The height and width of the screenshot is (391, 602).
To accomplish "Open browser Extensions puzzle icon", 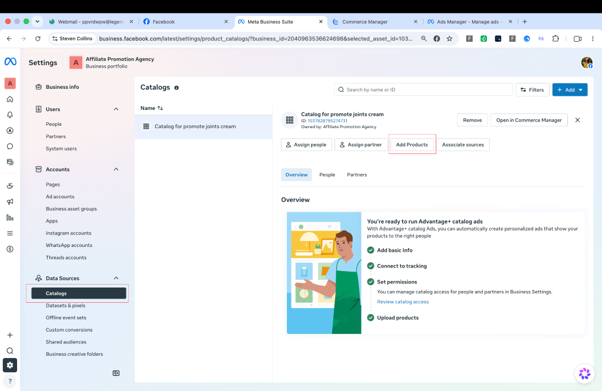I will [x=556, y=38].
